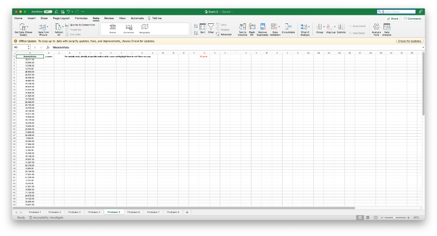Insert a Subtotal
Image resolution: width=437 pixels, height=236 pixels.
coord(341,29)
